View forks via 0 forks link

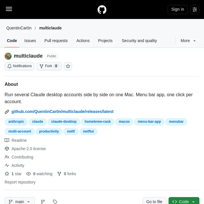[70, 174]
